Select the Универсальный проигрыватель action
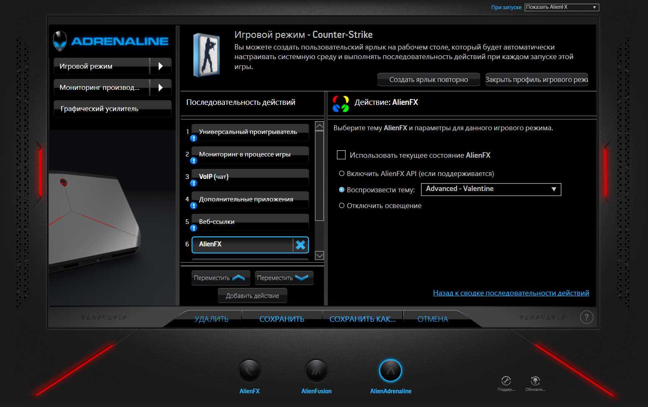 point(250,132)
